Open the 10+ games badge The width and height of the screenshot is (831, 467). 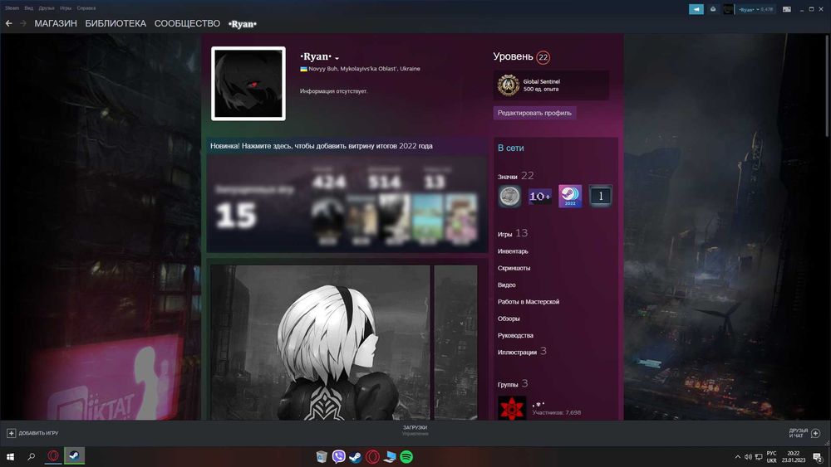pos(539,197)
